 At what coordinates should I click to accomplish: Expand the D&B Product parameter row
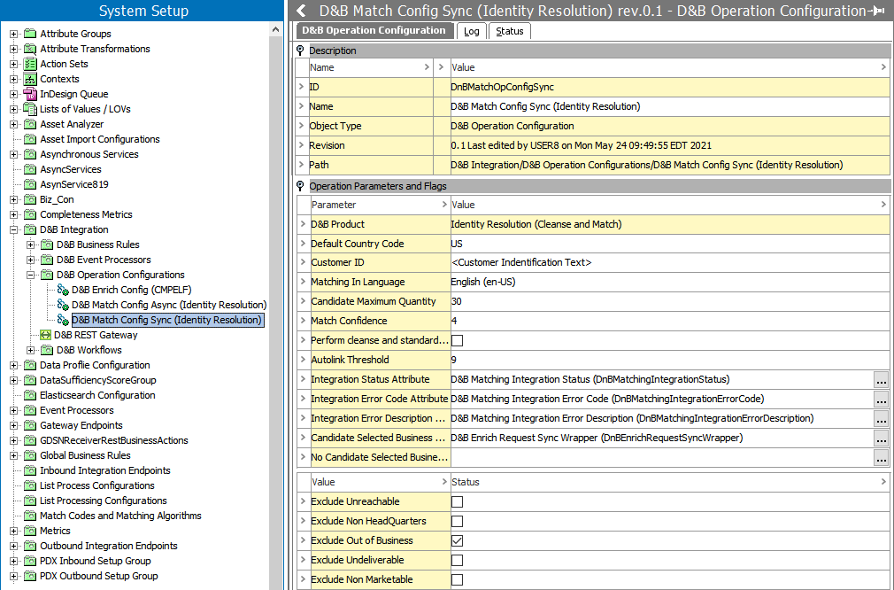(303, 224)
